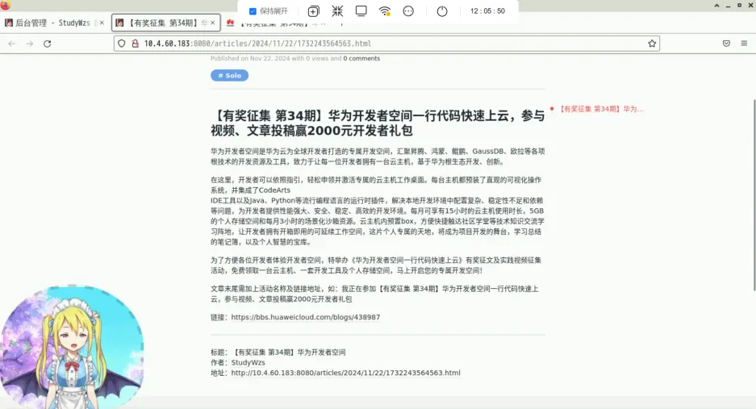Open the article address link at 10.4.60.183:8080
The width and height of the screenshot is (756, 409).
pyautogui.click(x=345, y=373)
